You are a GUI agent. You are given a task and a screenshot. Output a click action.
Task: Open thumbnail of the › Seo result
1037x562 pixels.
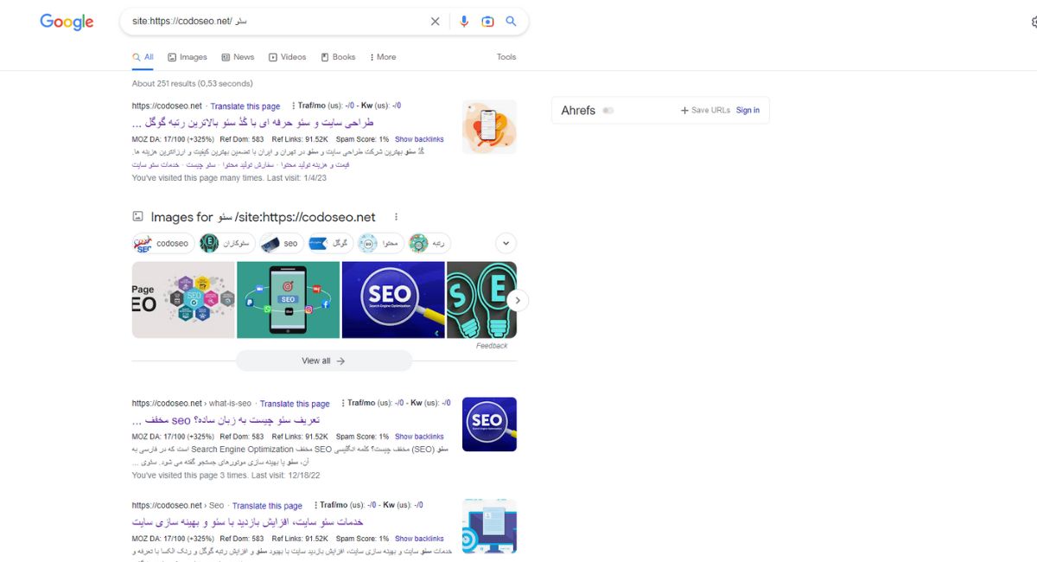(x=489, y=526)
